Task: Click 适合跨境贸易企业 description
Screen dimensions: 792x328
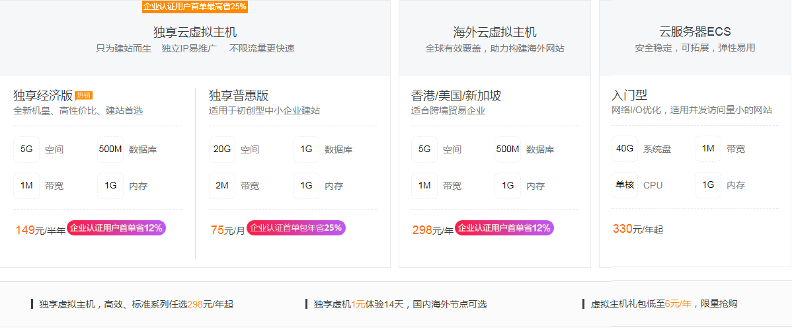Action: 448,110
